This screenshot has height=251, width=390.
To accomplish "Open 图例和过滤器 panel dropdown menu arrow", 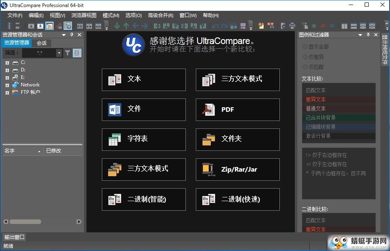I will point(360,35).
